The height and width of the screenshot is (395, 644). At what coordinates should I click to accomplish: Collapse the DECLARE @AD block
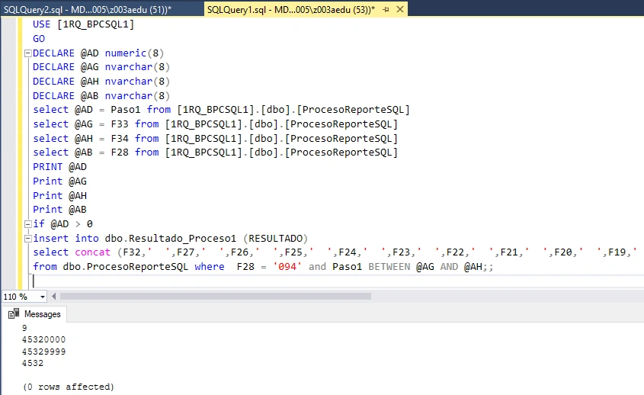(28, 53)
